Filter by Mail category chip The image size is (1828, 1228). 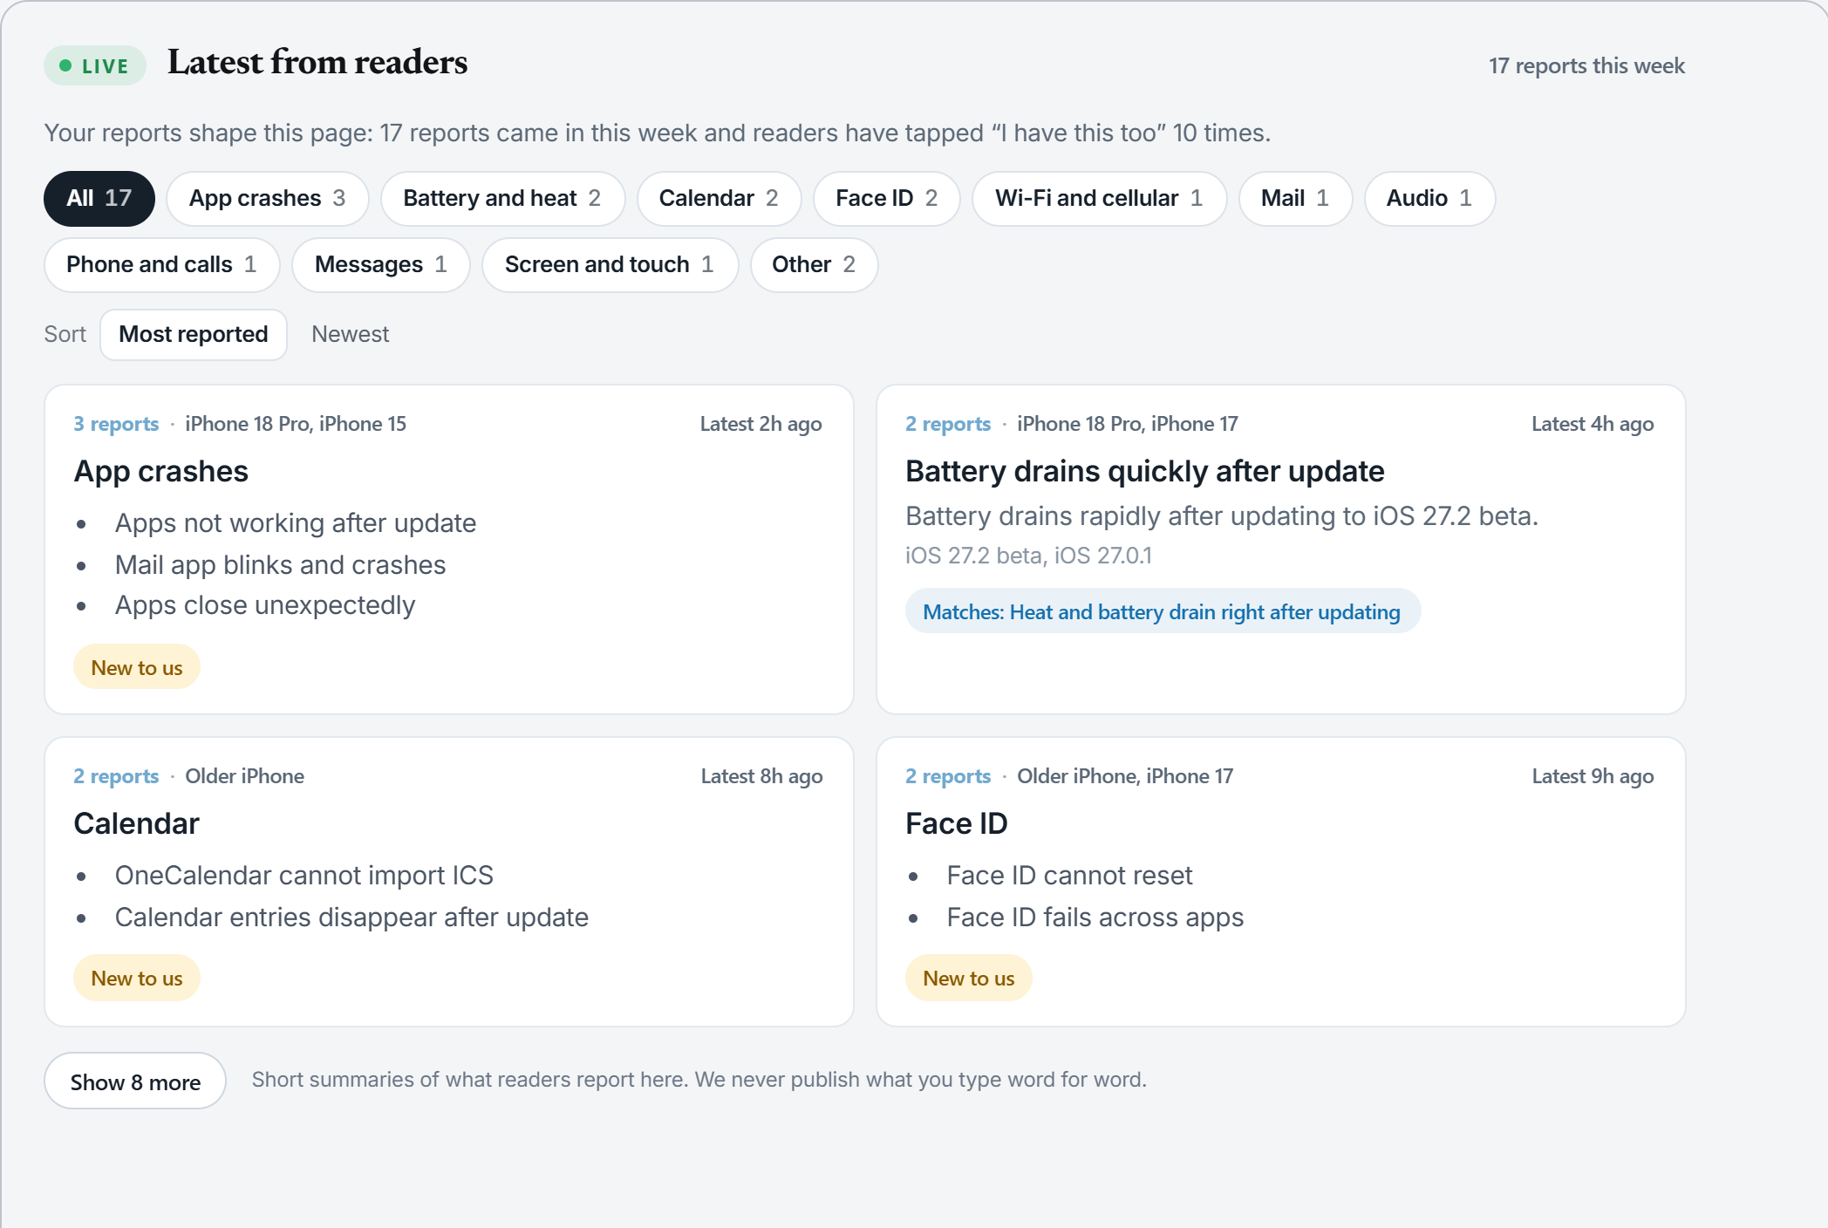[1295, 198]
